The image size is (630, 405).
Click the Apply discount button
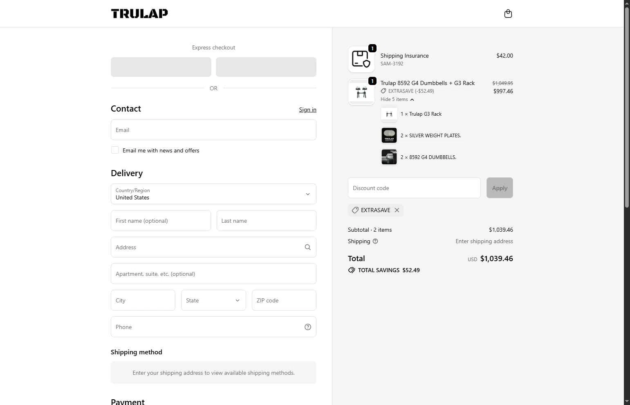click(500, 188)
